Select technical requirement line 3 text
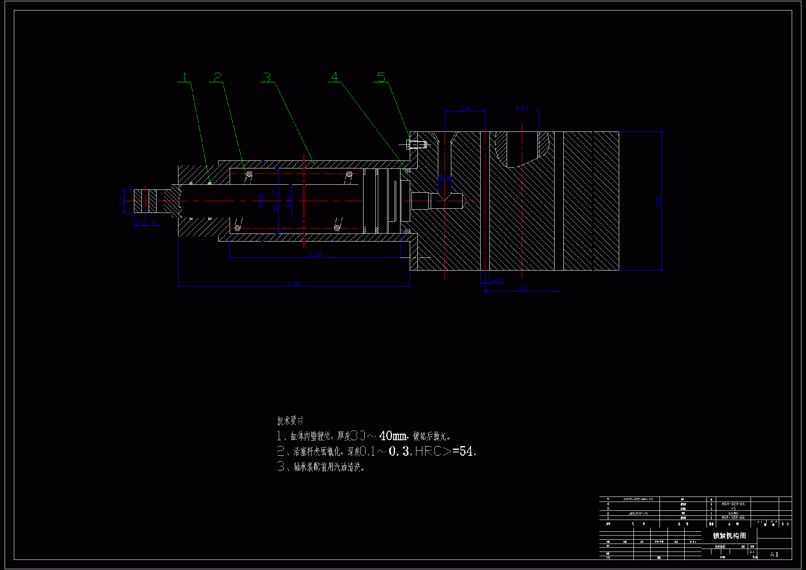806x570 pixels. pos(321,467)
